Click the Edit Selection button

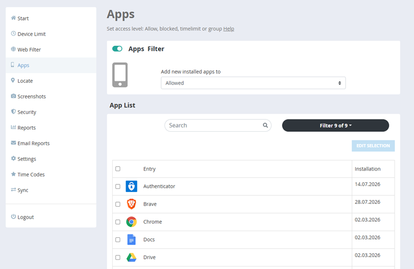point(373,146)
